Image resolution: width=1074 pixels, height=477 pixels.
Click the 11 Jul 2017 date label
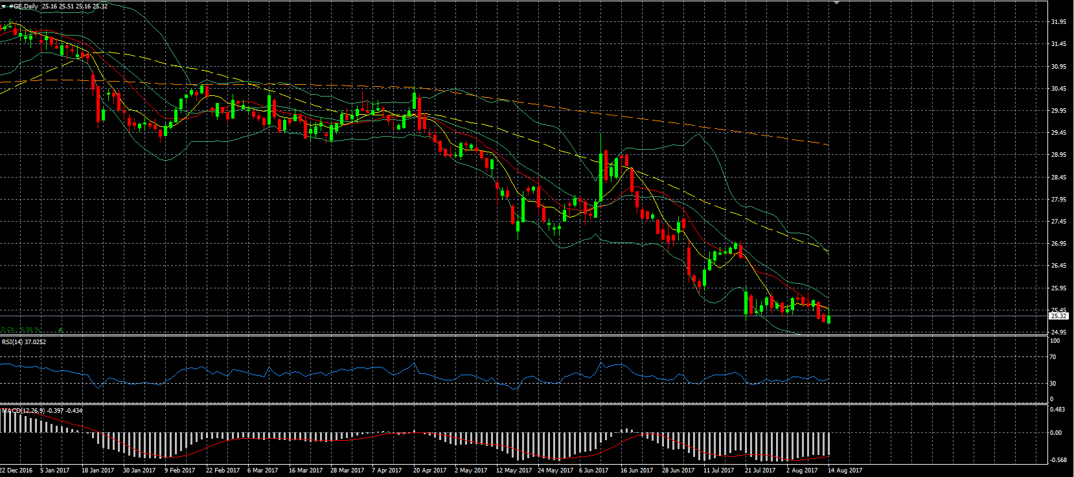coord(718,471)
